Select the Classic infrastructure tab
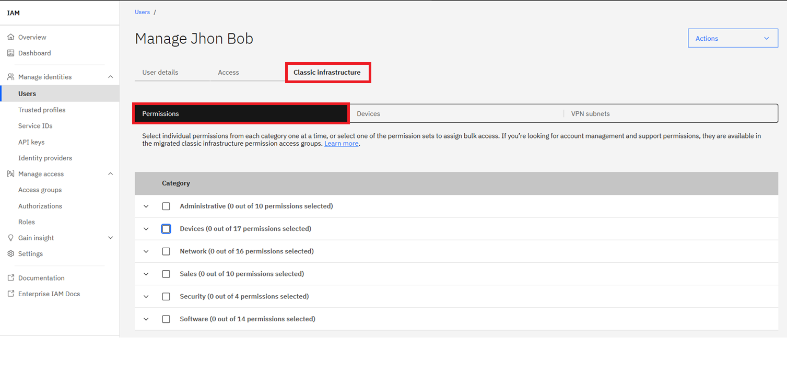 [327, 72]
